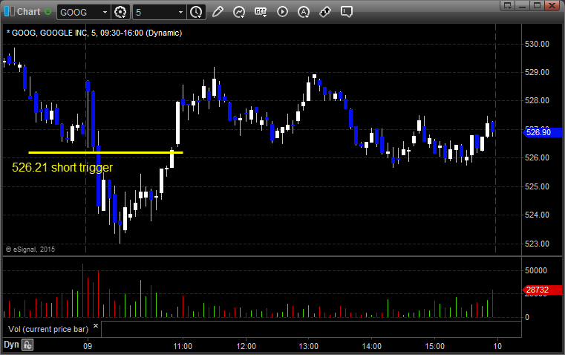Click the 50000 volume axis label
The height and width of the screenshot is (355, 565).
(536, 270)
